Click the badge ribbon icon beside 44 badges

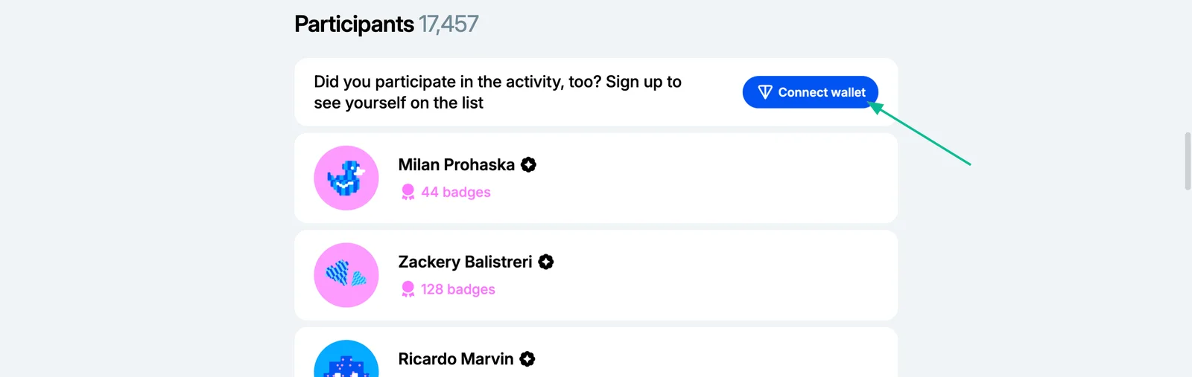[x=408, y=192]
